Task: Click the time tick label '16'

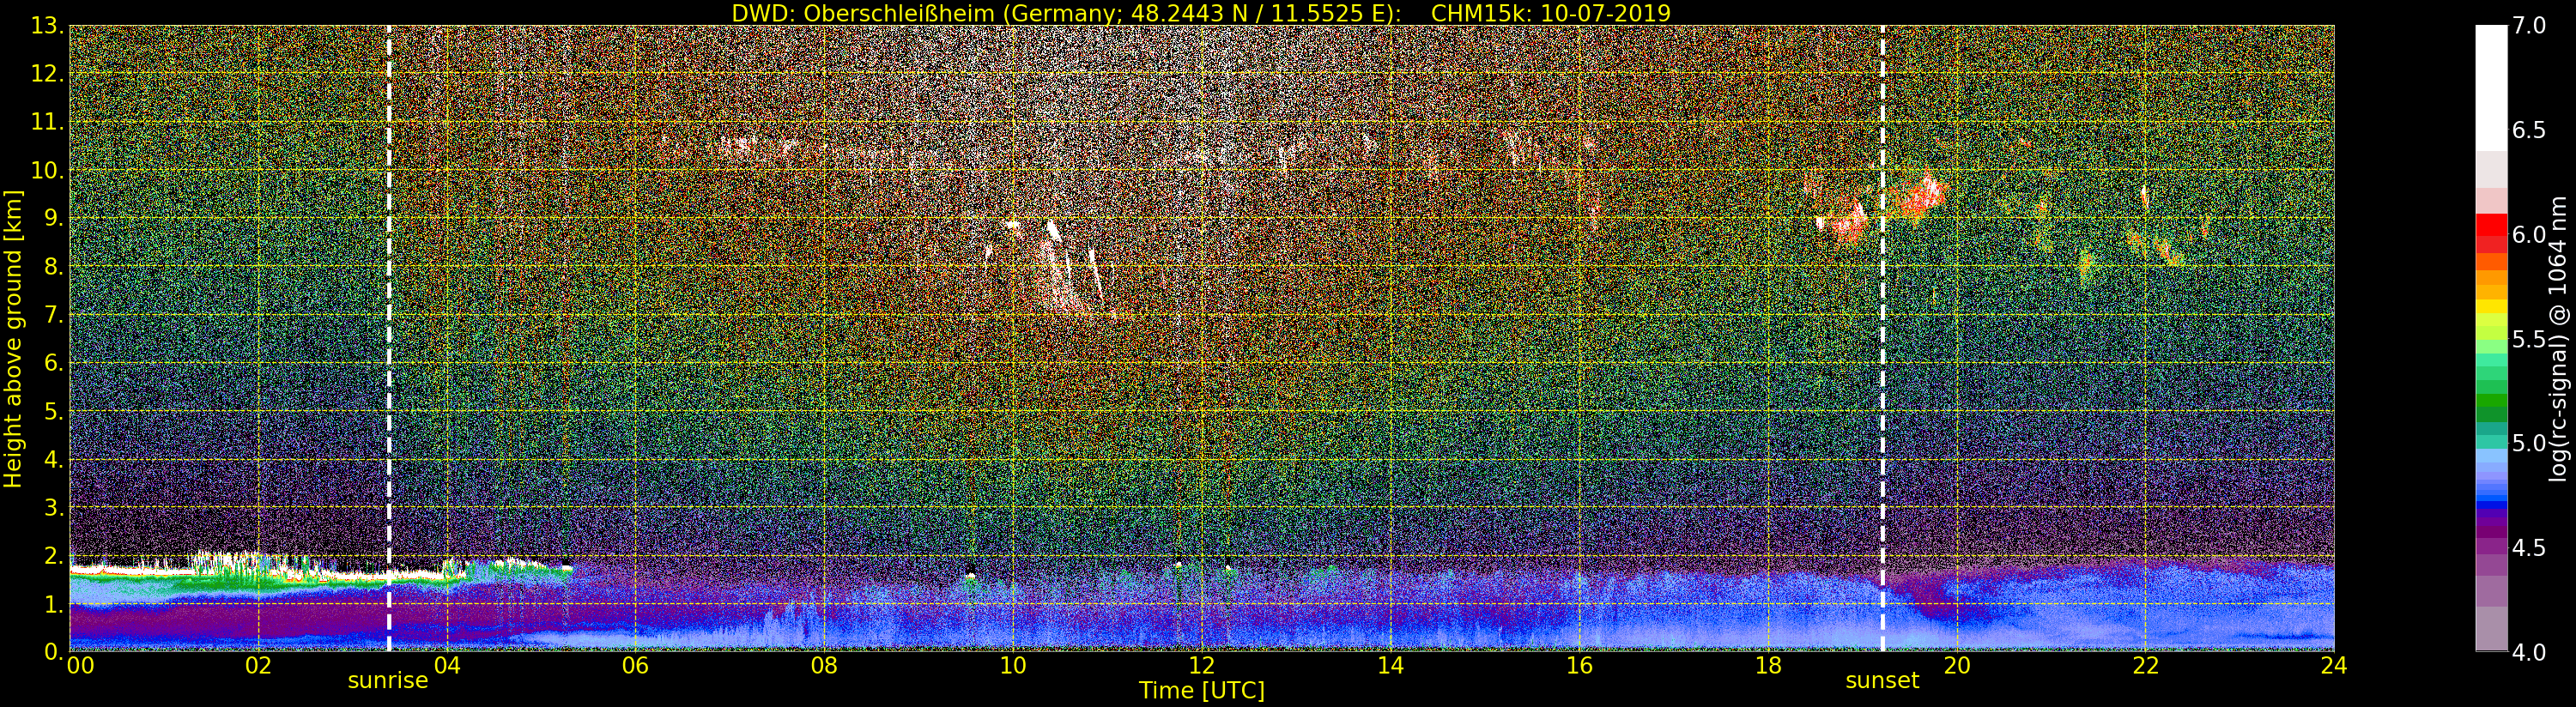Action: [x=1579, y=665]
